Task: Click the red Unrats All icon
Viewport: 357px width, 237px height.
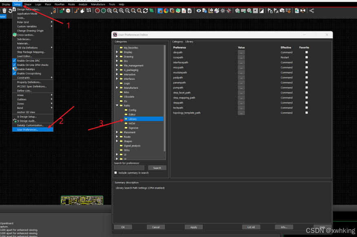Action: [98, 11]
